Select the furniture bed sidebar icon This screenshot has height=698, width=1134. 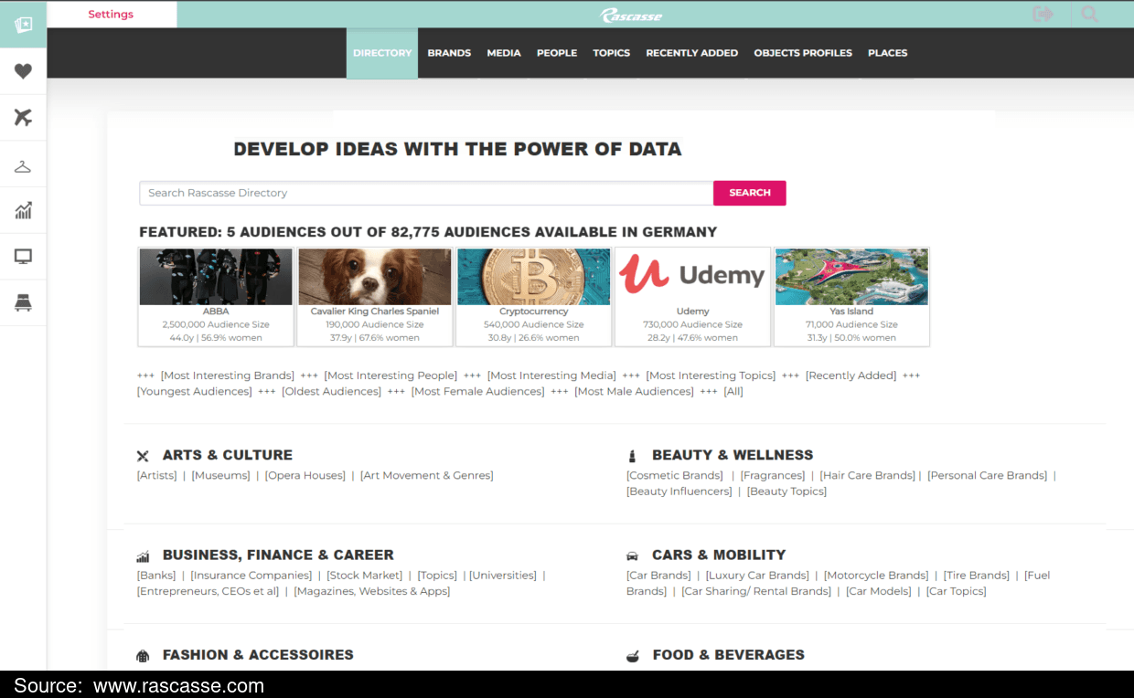[x=23, y=303]
